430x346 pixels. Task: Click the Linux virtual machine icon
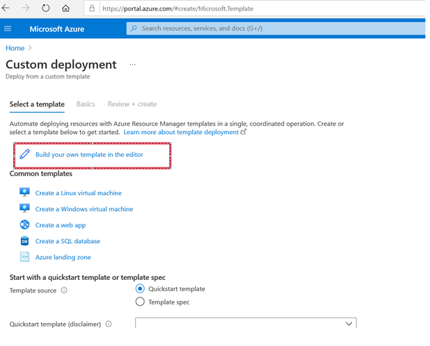(25, 192)
